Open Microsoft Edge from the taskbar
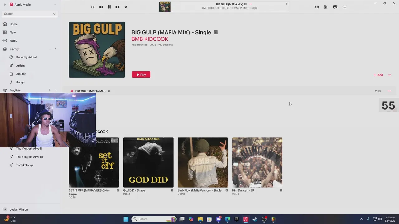 (228, 219)
